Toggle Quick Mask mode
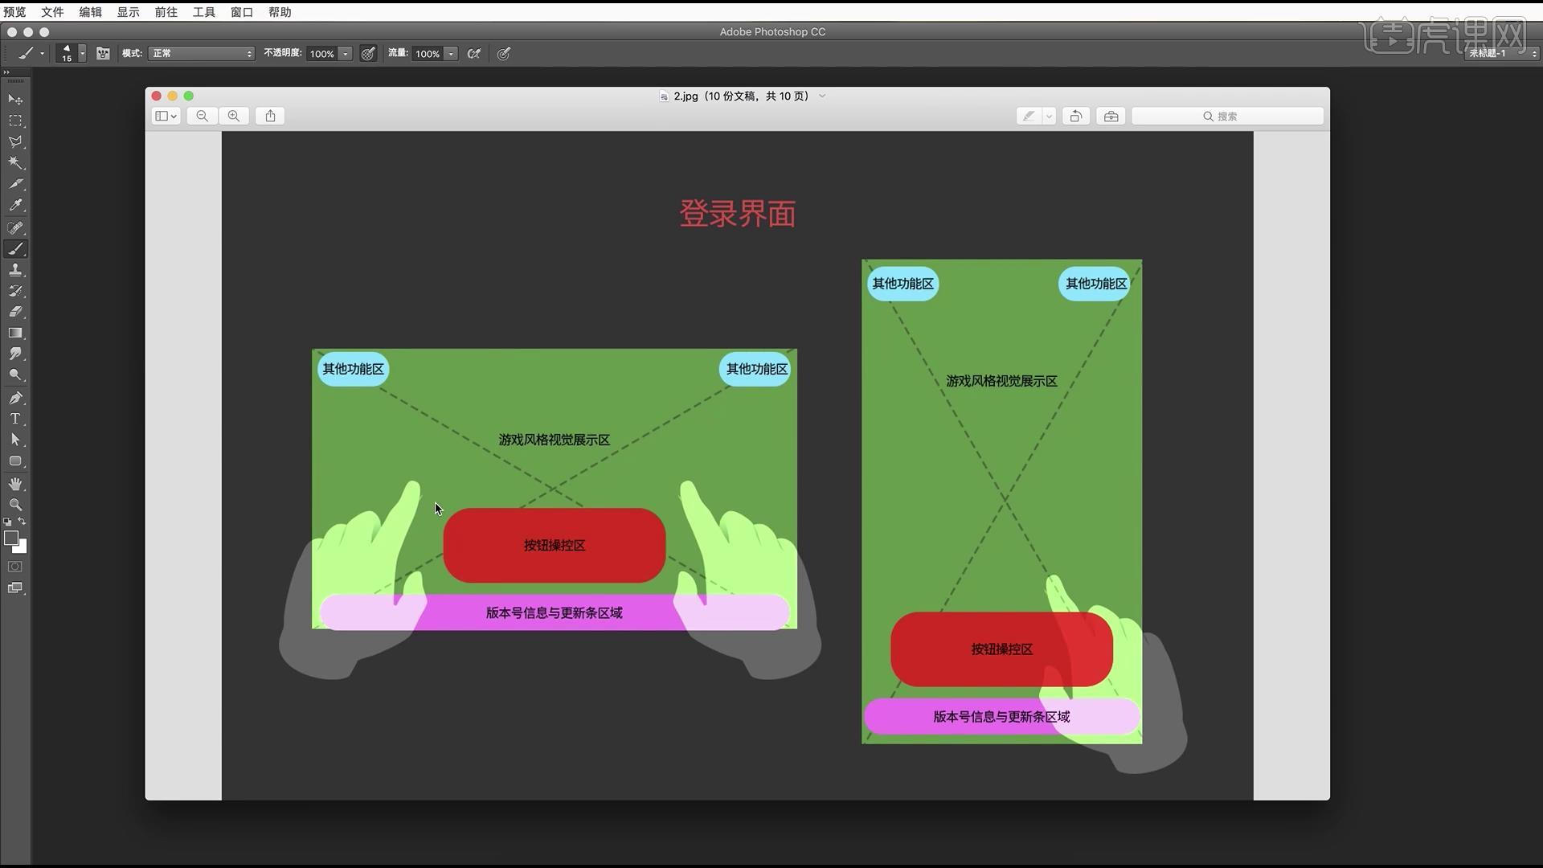The image size is (1543, 868). (15, 567)
